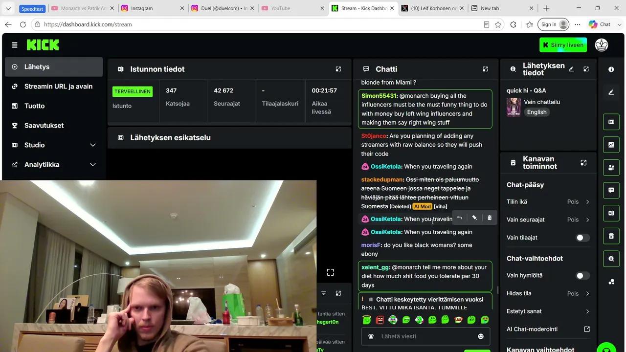Click the shield icon in the chat input
The width and height of the screenshot is (626, 352).
click(371, 336)
